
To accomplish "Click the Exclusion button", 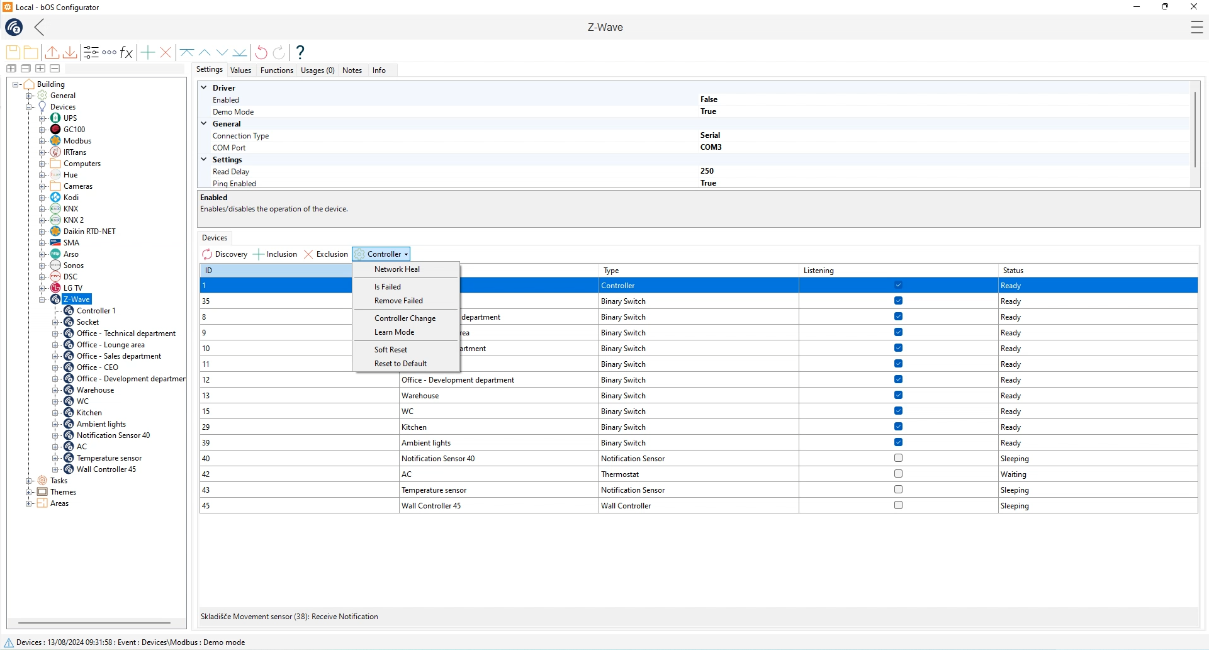I will pyautogui.click(x=326, y=254).
